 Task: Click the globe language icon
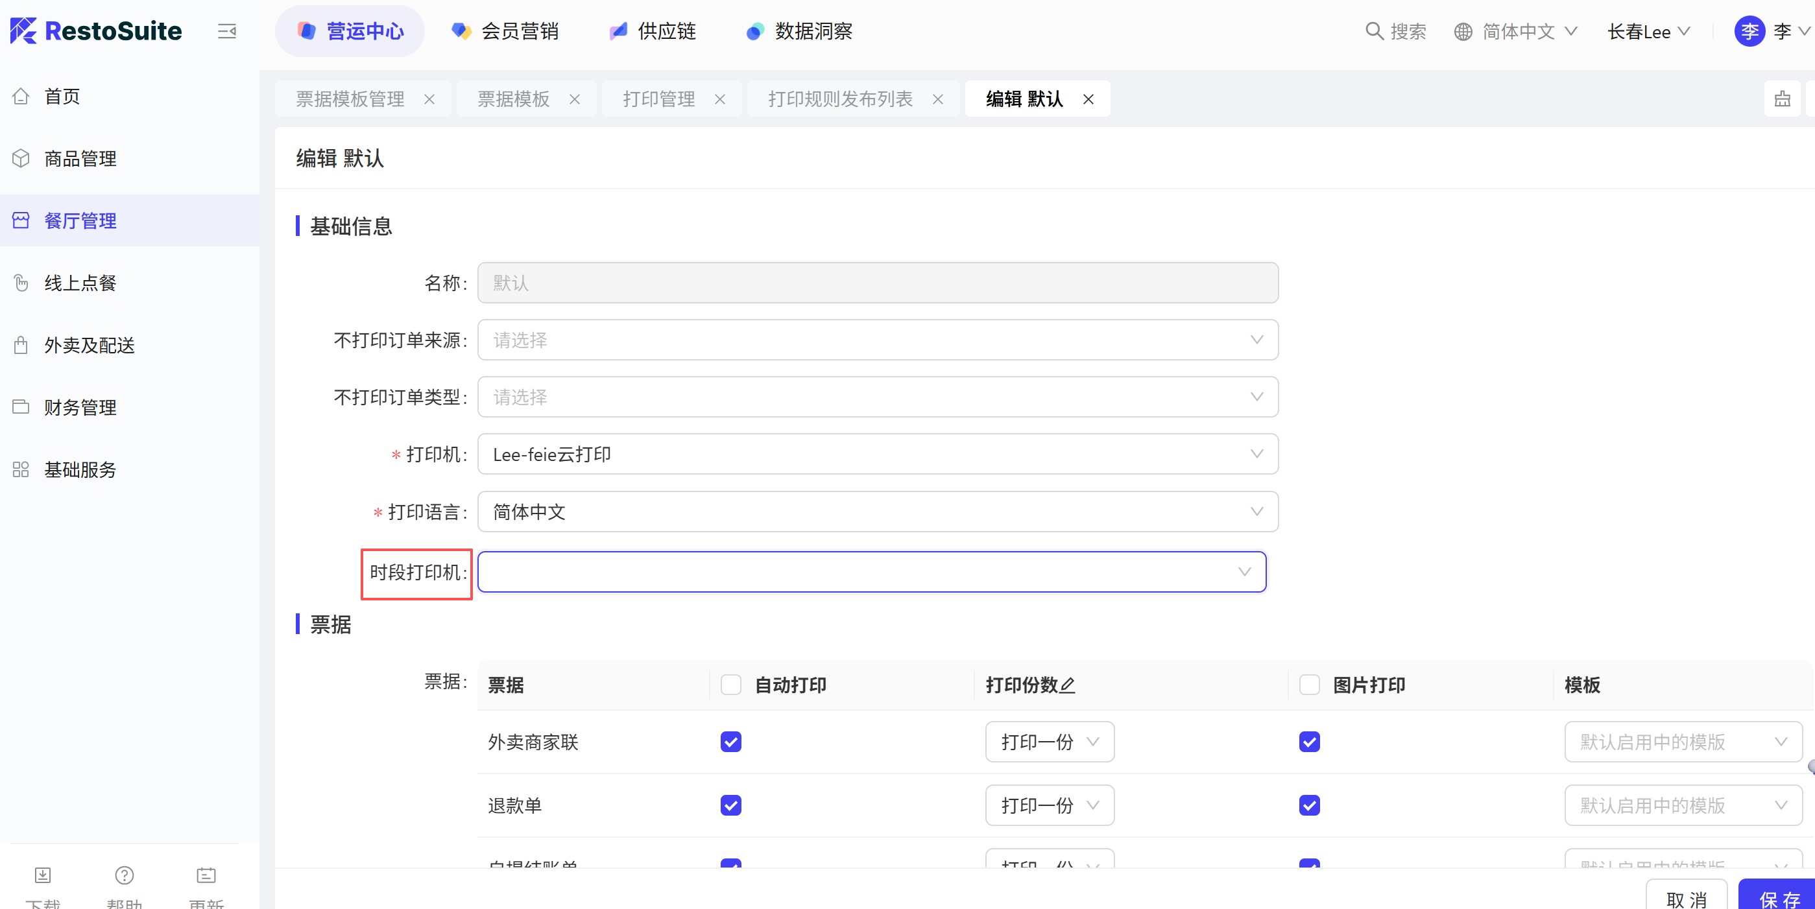point(1463,32)
